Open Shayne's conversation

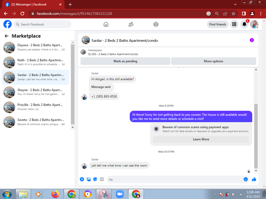pyautogui.click(x=35, y=92)
